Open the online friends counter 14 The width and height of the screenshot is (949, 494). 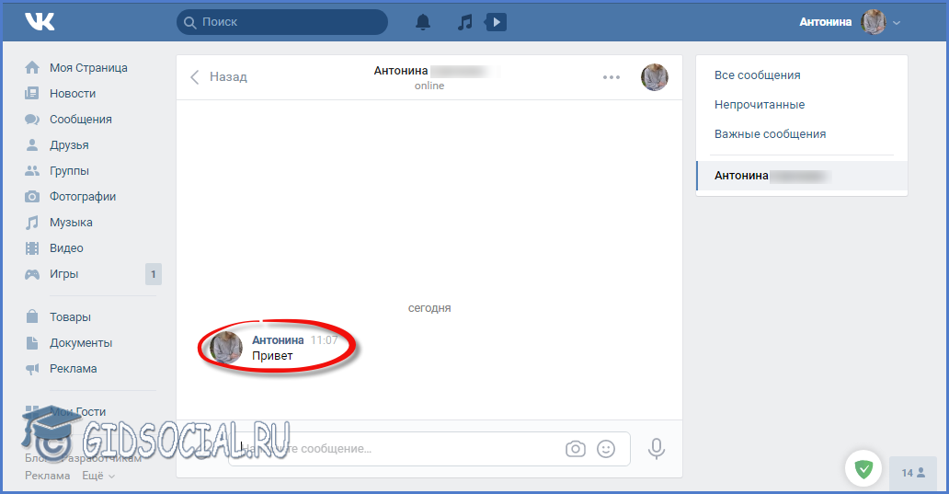913,473
